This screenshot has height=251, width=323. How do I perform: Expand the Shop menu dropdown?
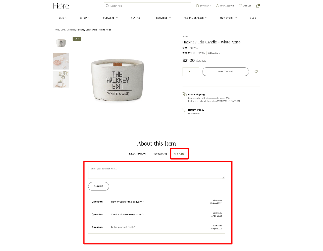click(x=85, y=18)
